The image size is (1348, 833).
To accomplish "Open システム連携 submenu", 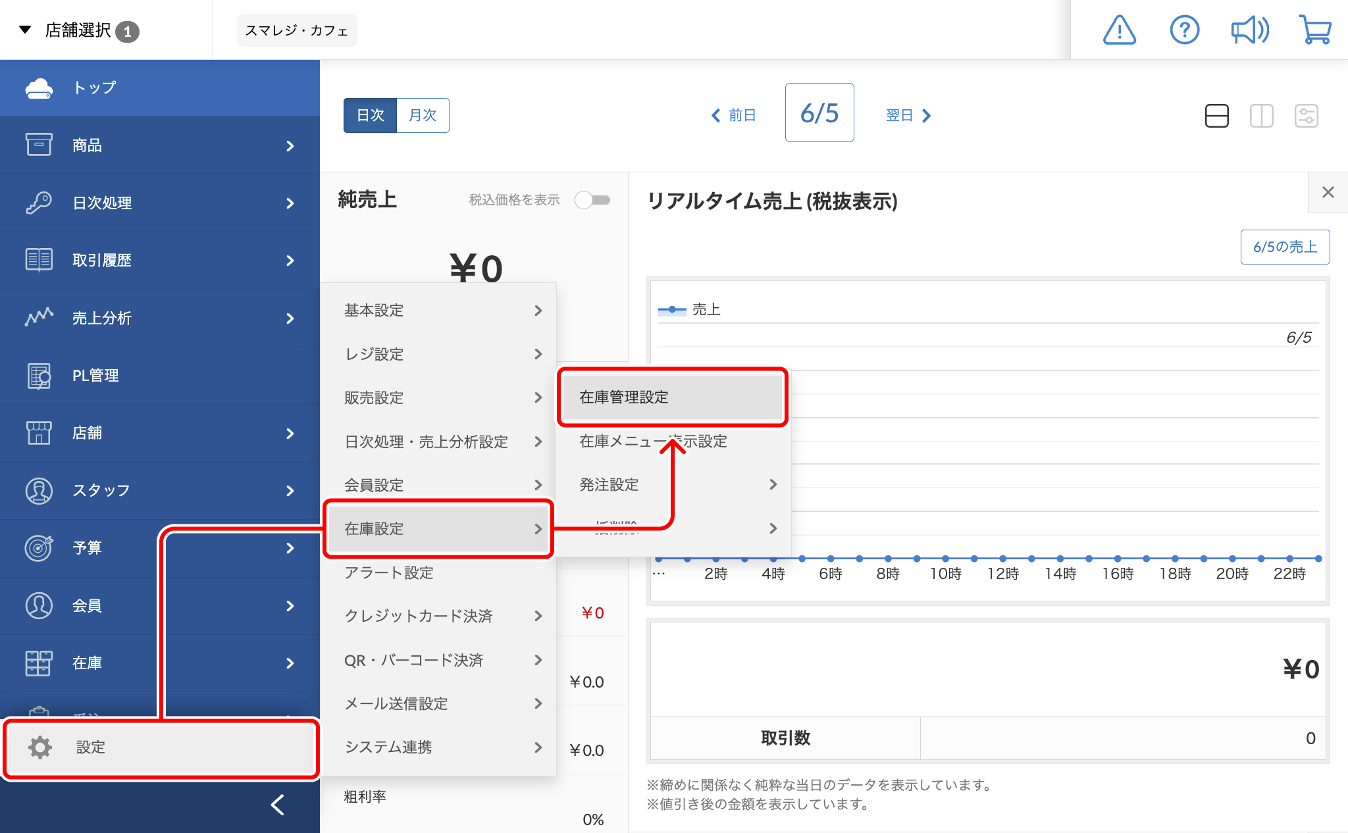I will pyautogui.click(x=438, y=747).
